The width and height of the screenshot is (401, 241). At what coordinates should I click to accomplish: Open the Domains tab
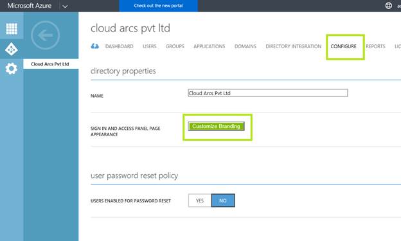click(x=245, y=46)
